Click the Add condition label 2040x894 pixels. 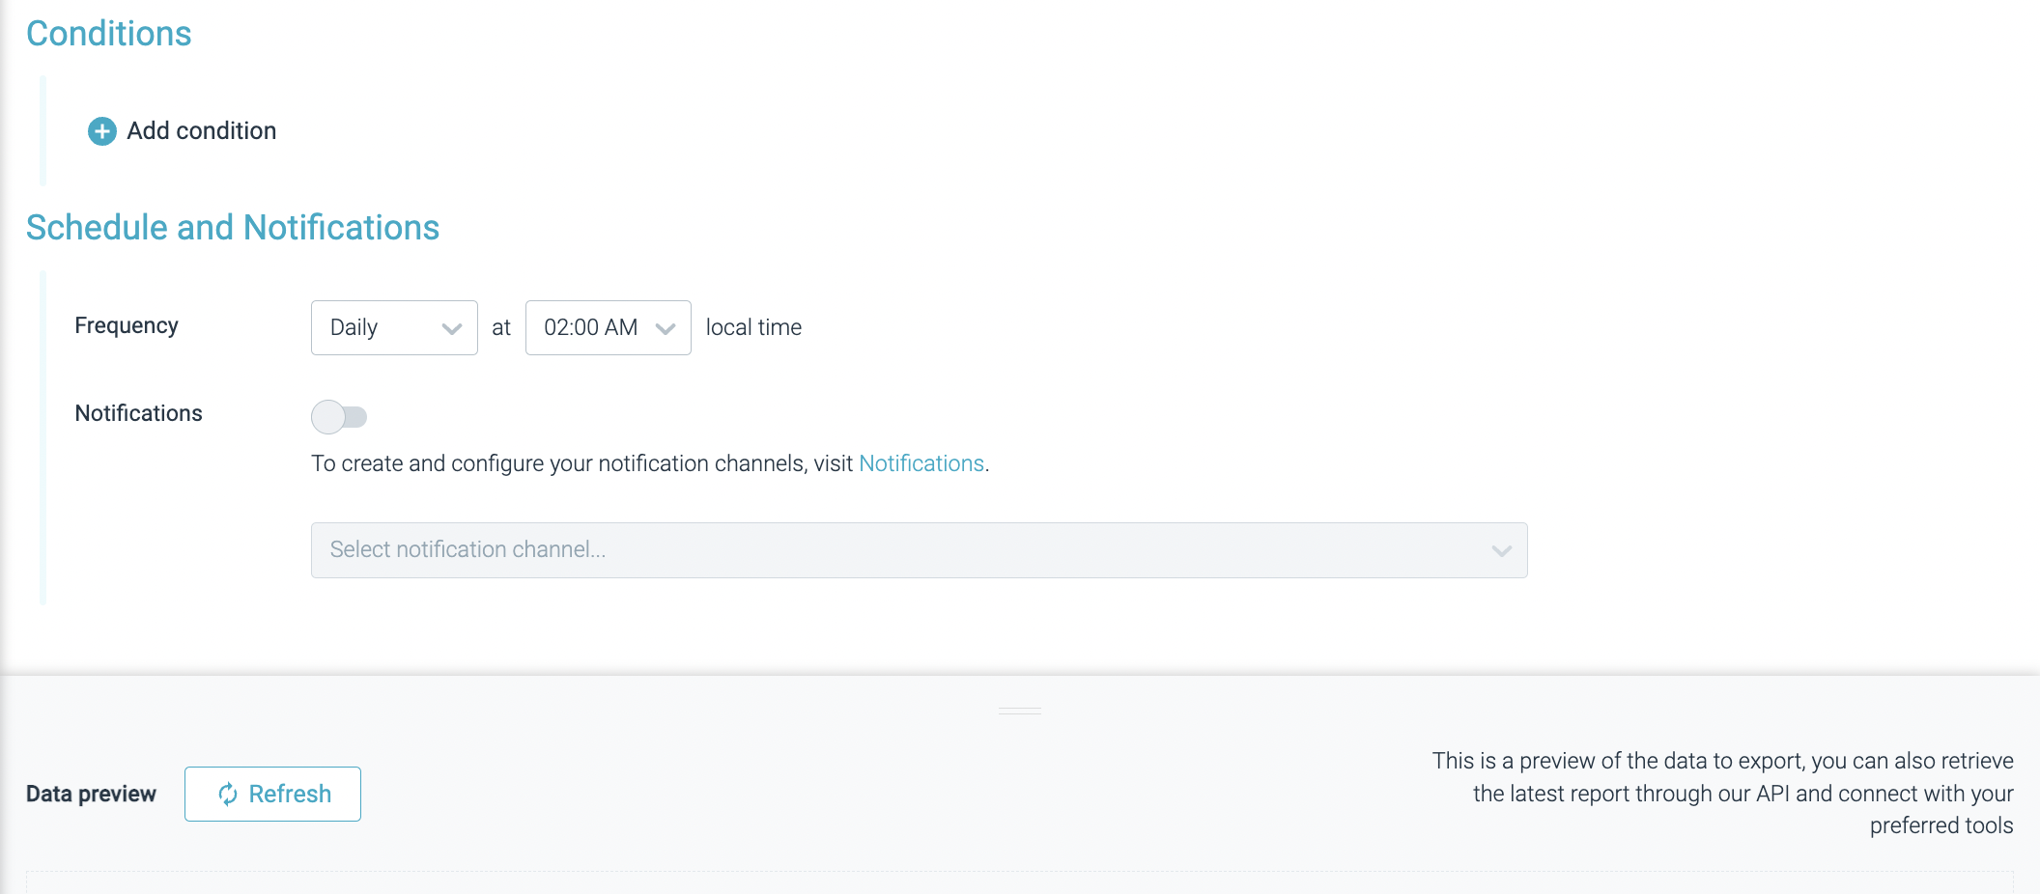coord(202,131)
